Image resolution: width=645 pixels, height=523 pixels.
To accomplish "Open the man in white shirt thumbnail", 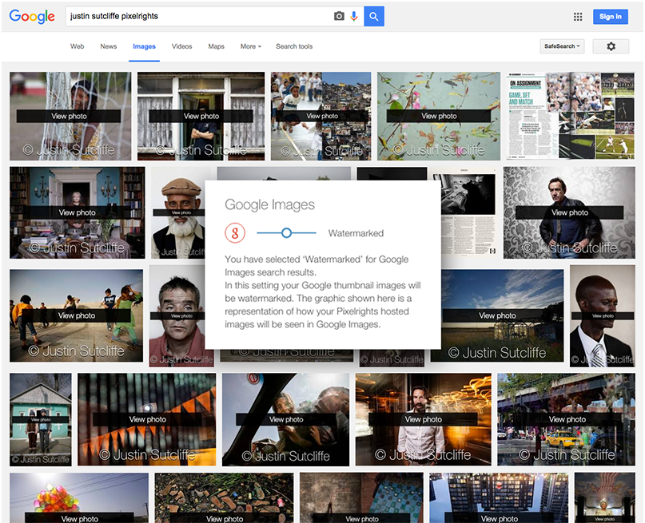I will click(x=424, y=419).
